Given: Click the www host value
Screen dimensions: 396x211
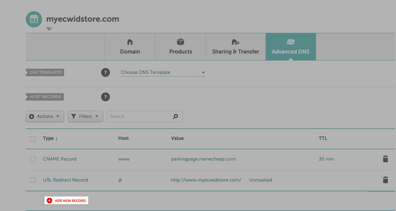Looking at the screenshot, I should pos(124,159).
